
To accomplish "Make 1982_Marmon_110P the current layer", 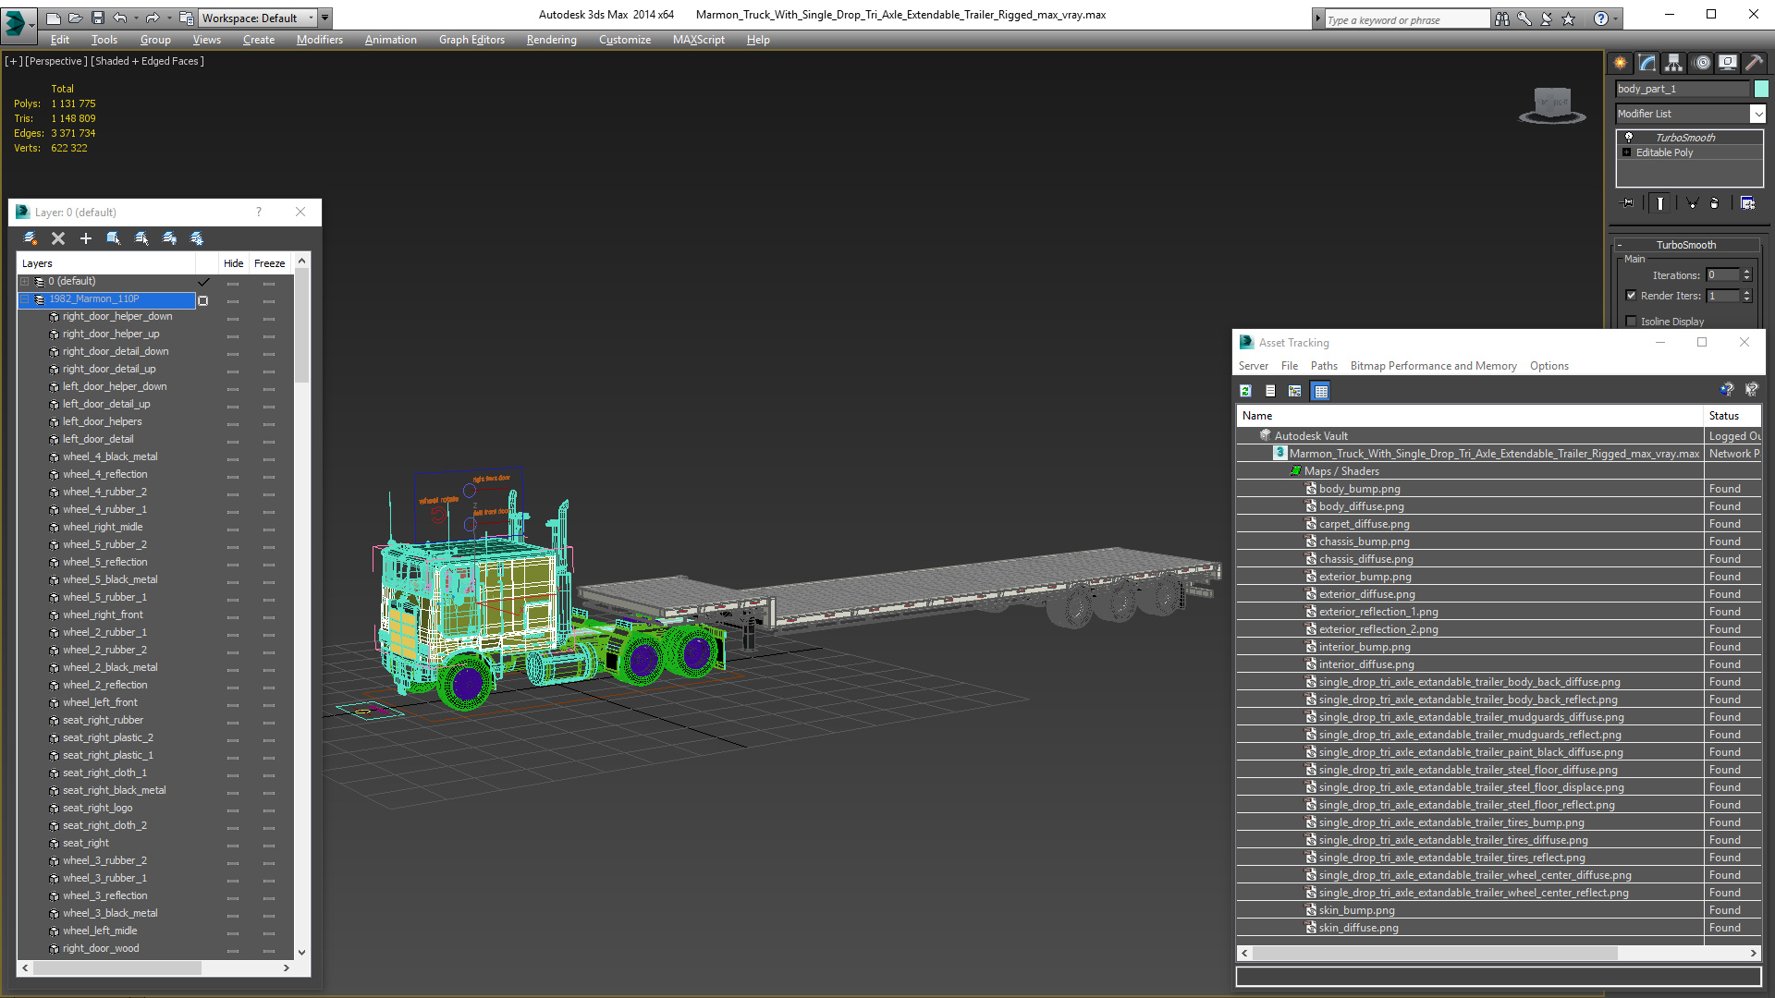I will coord(203,299).
